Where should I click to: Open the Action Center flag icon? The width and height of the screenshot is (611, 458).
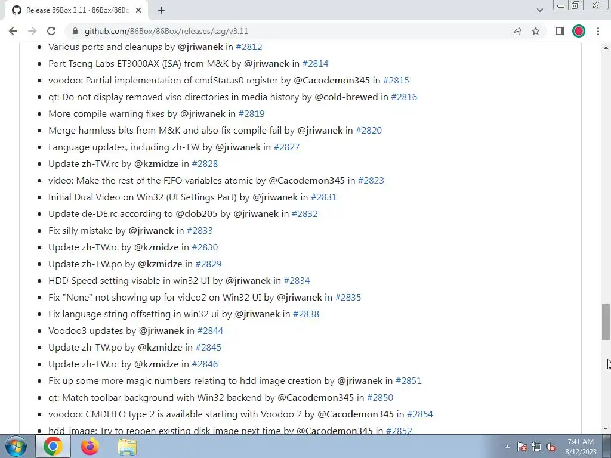pos(521,447)
